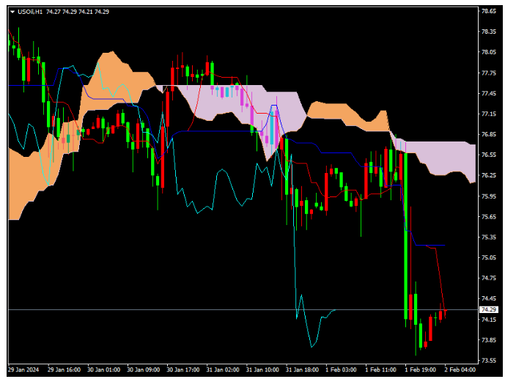The width and height of the screenshot is (505, 379).
Task: Click the OHLC values in the chart header
Action: 76,11
